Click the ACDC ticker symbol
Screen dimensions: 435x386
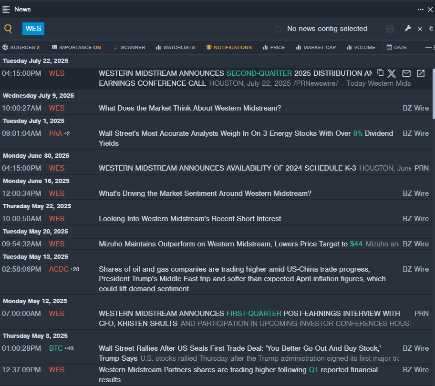(x=59, y=269)
